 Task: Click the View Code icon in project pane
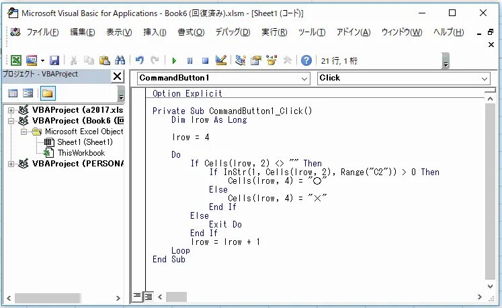13,93
